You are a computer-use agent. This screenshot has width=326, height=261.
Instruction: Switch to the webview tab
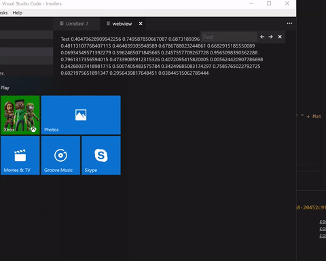click(122, 24)
